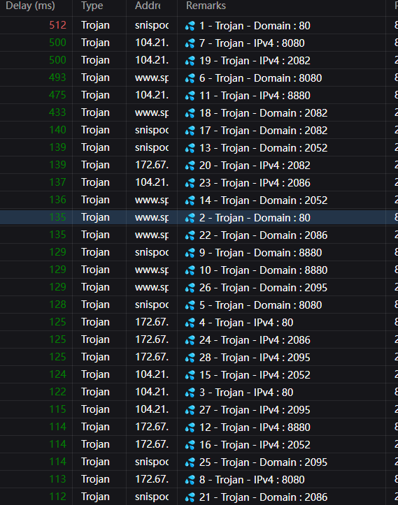Click icon beside 27 - Trojan - IPv4 : 2095
Viewport: 398px width, 505px height.
pyautogui.click(x=190, y=410)
